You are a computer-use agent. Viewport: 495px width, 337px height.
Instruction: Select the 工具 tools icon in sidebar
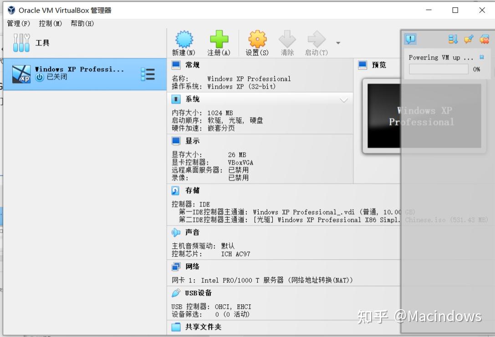(21, 43)
